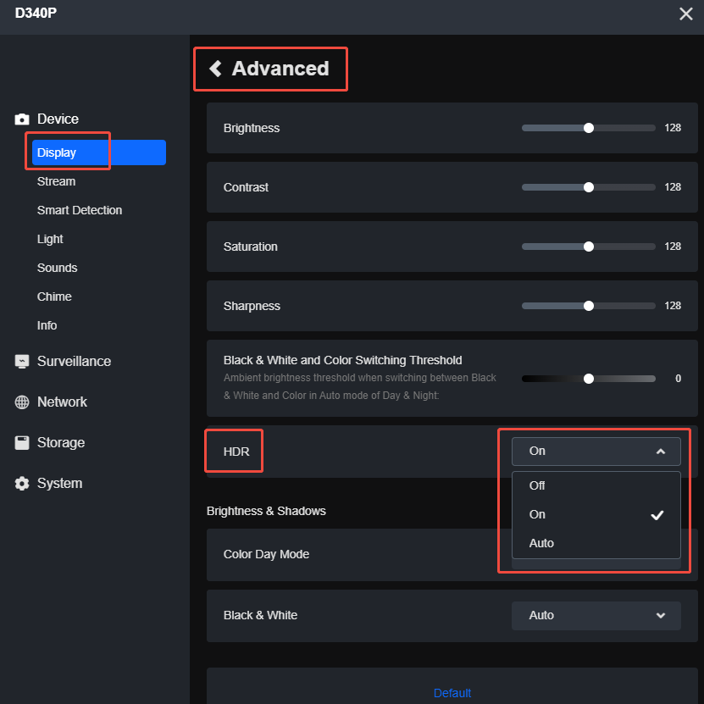Enable Auto mode for HDR
The width and height of the screenshot is (704, 704).
point(540,542)
